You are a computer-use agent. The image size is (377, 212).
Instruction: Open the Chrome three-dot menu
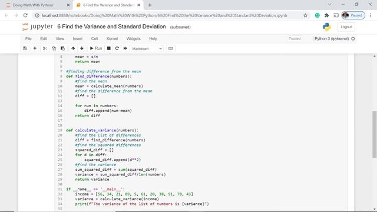[371, 15]
